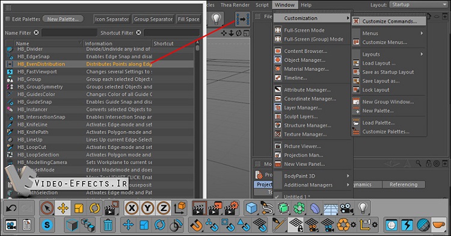451x236 pixels.
Task: Click the New Palette... button
Action: (63, 19)
